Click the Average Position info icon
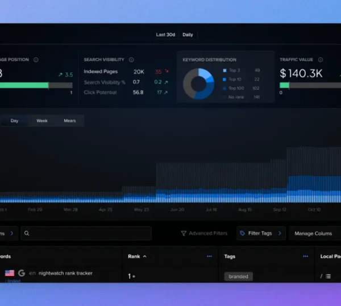Screen dimensions: 341x306 point(36,59)
